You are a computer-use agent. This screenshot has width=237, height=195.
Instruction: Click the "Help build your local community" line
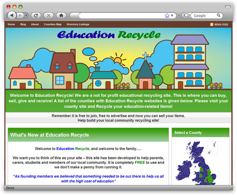click(118, 120)
